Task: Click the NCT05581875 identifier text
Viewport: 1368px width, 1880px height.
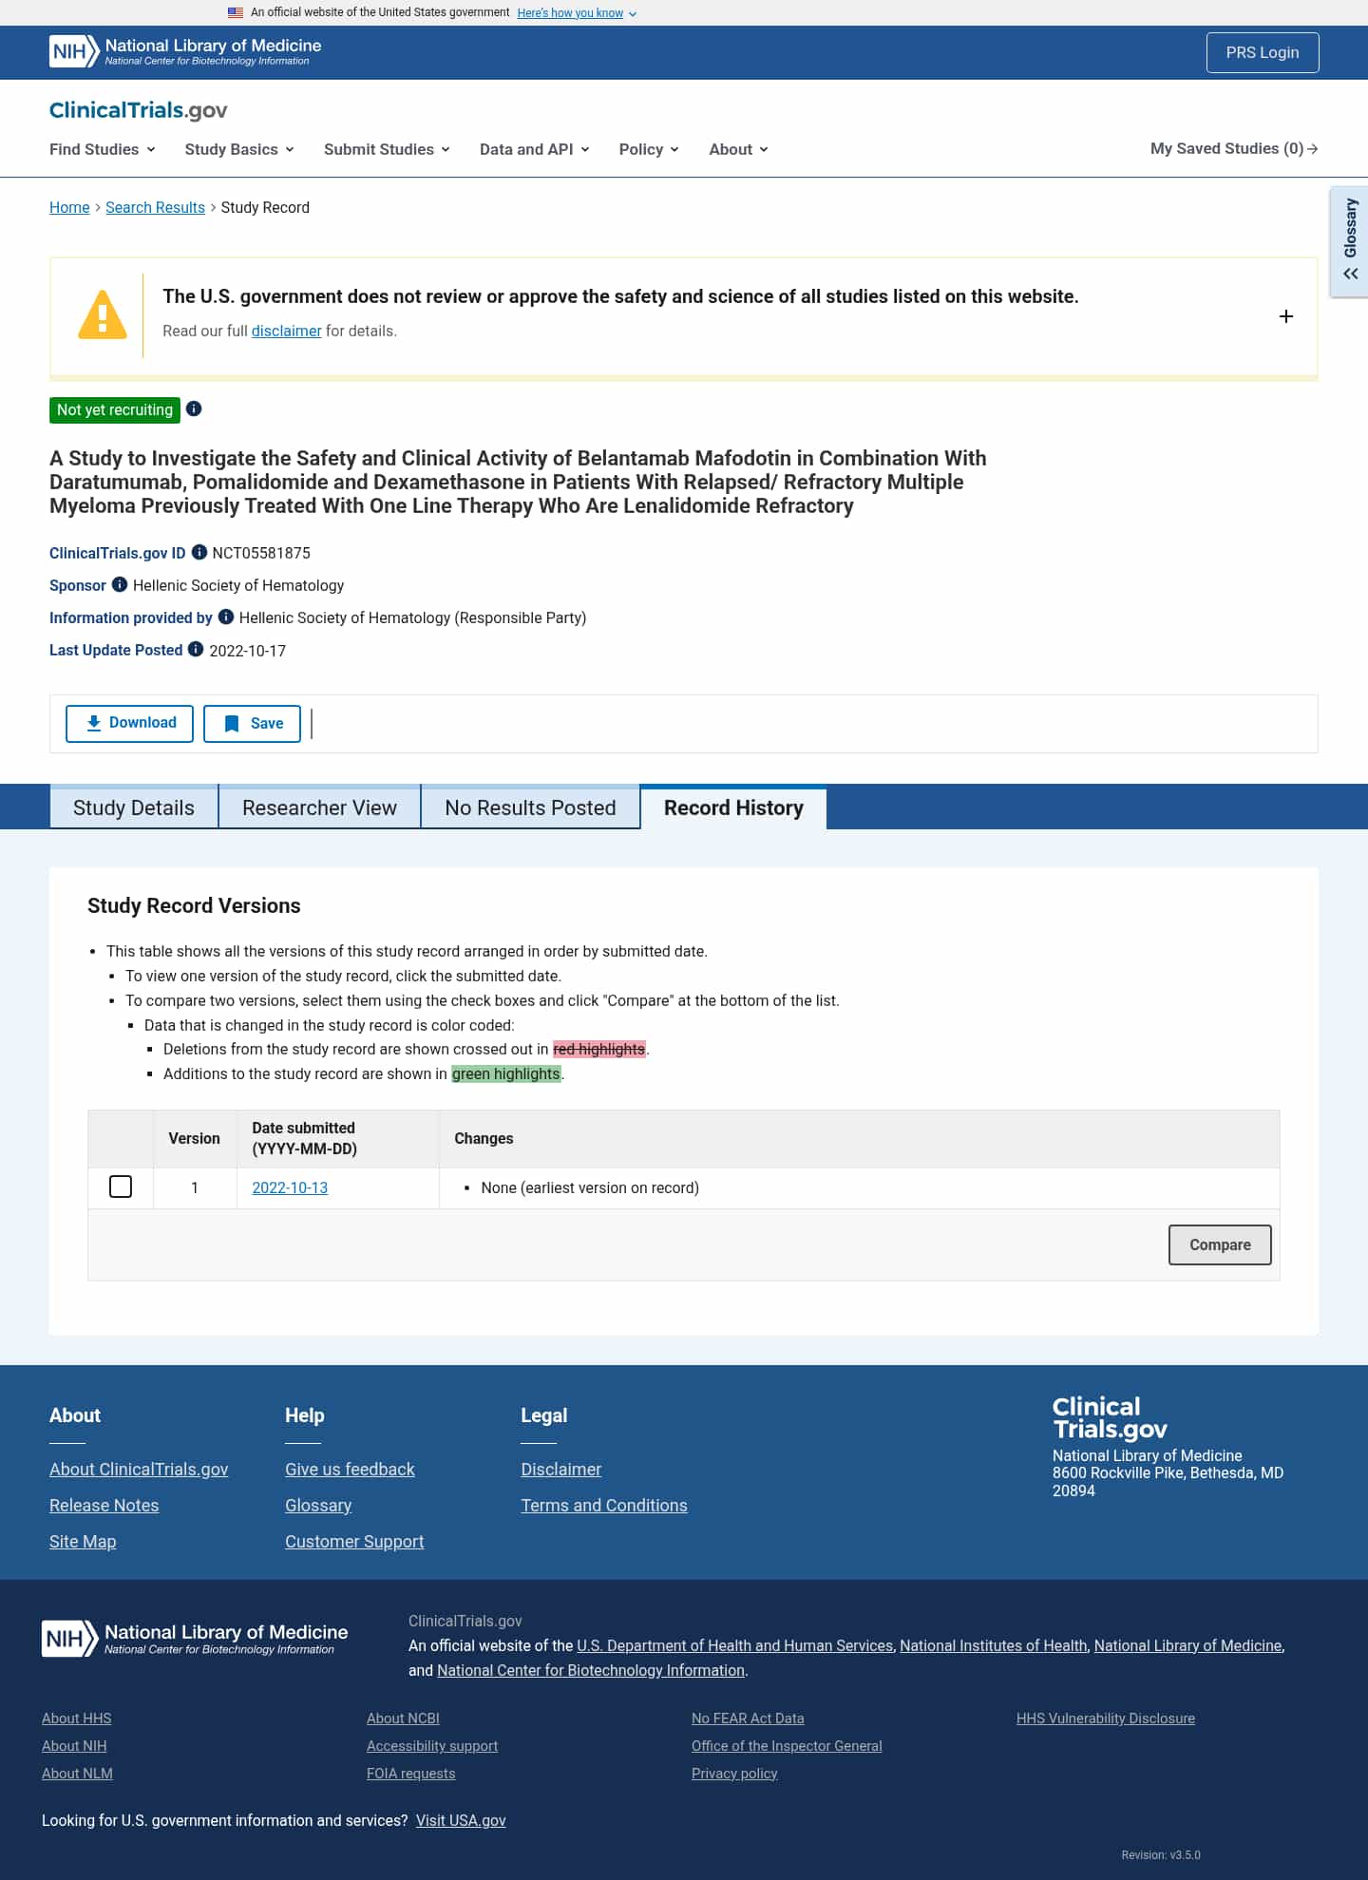Action: point(261,553)
